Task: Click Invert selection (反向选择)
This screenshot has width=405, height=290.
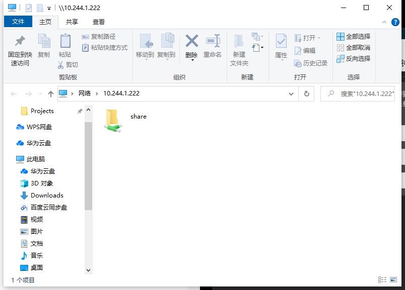Action: pos(353,59)
